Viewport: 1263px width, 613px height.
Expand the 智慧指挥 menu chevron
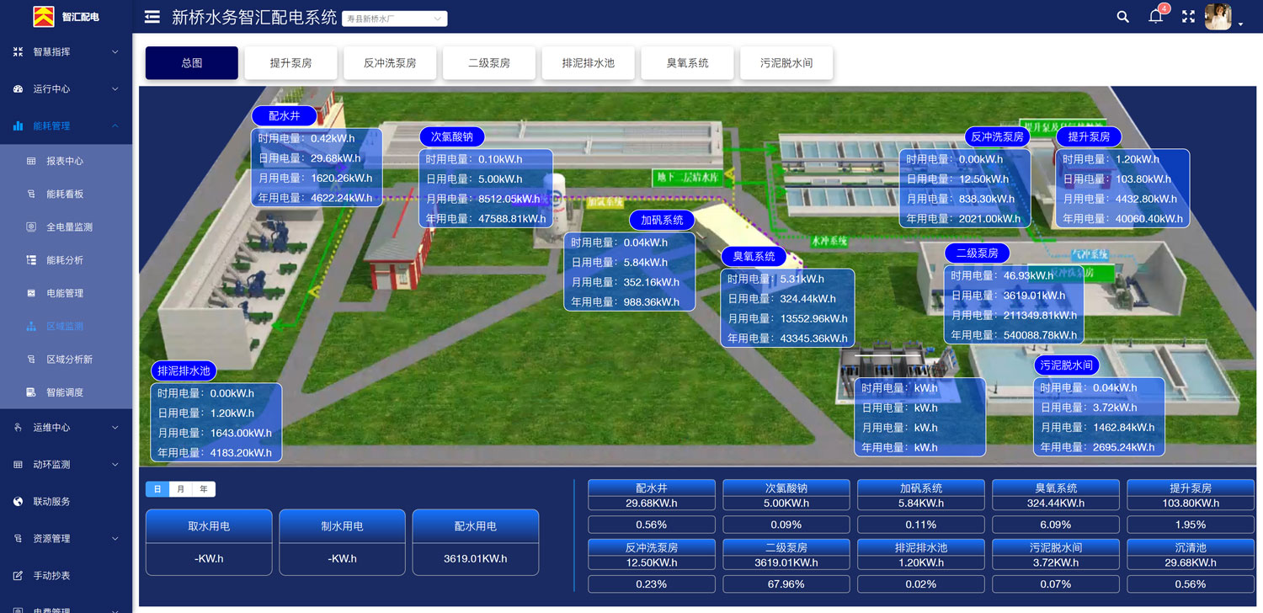(115, 52)
